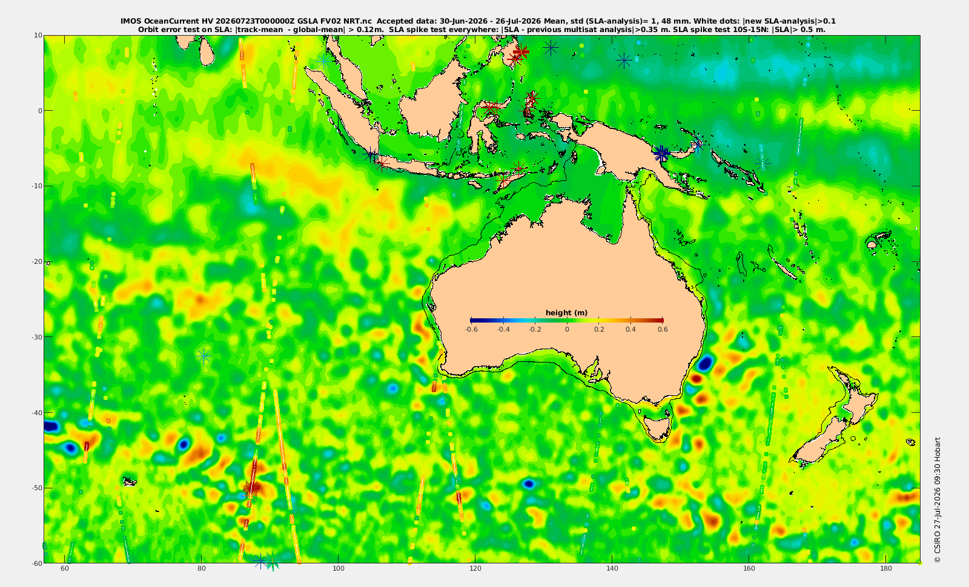Screen dimensions: 969x587
Task: Click the "Orbit error test on SLA" subtitle line
Action: point(481,29)
